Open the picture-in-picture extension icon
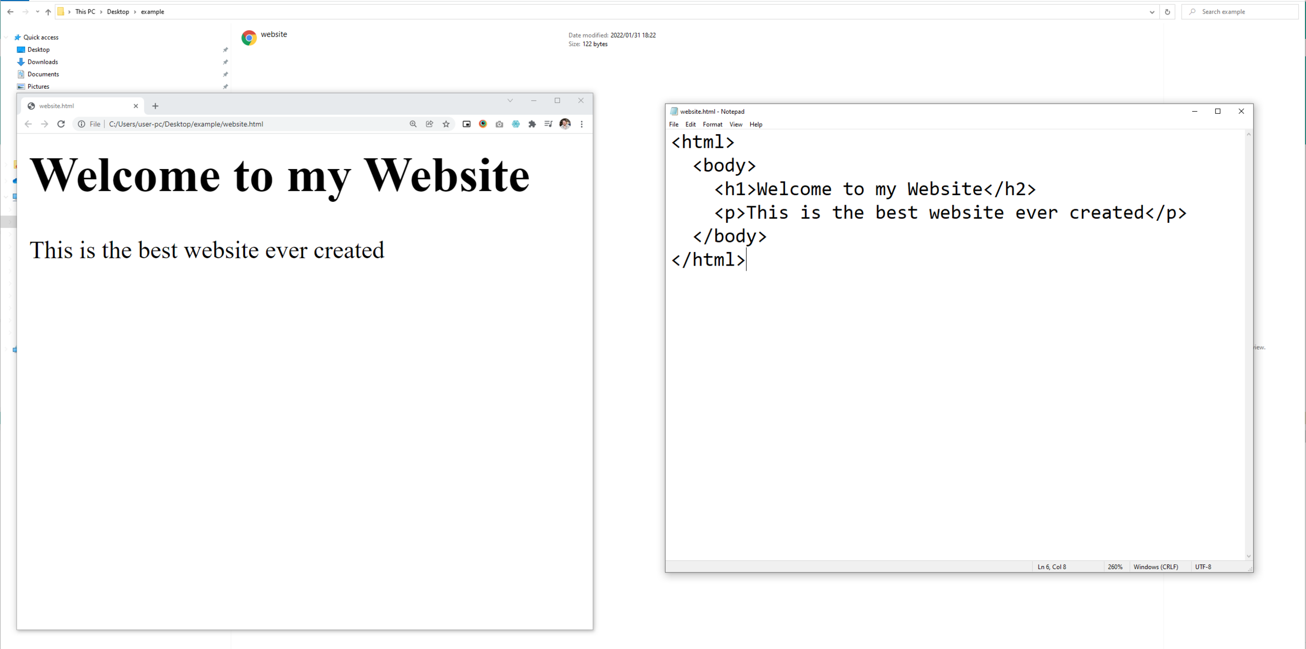1306x649 pixels. click(x=467, y=124)
